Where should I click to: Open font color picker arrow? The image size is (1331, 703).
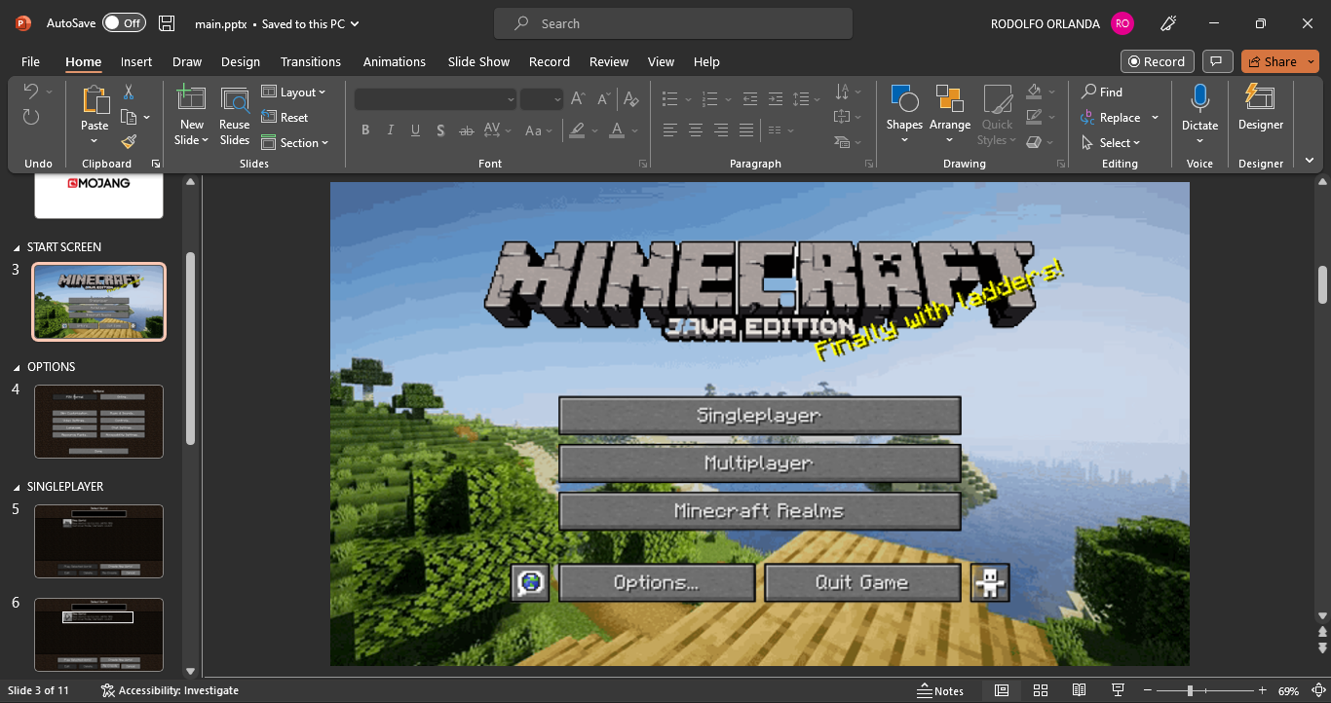[x=634, y=130]
